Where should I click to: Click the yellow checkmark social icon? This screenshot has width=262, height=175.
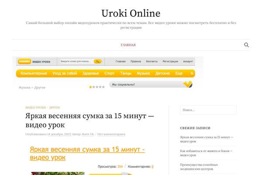tap(188, 84)
